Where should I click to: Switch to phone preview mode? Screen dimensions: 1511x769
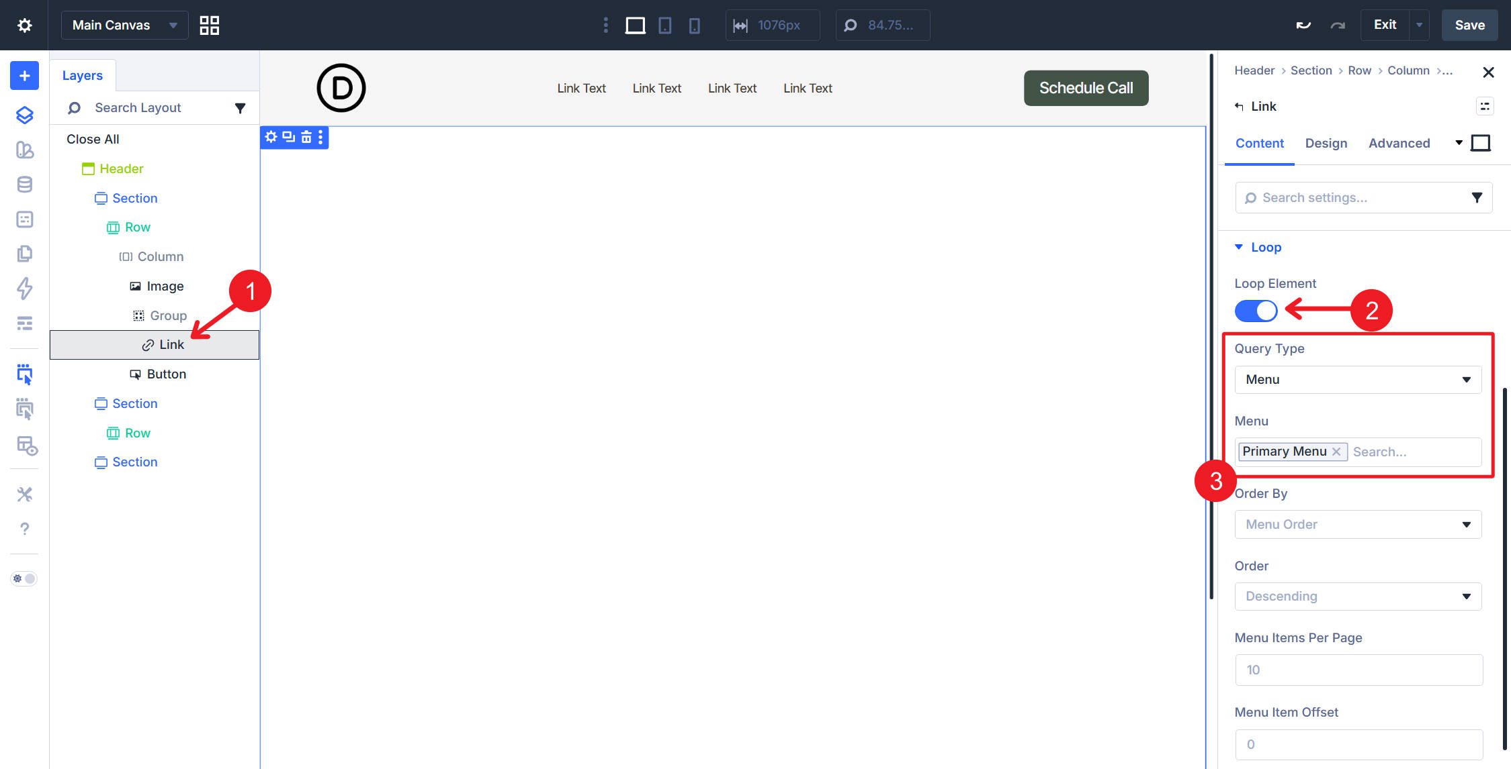coord(695,25)
